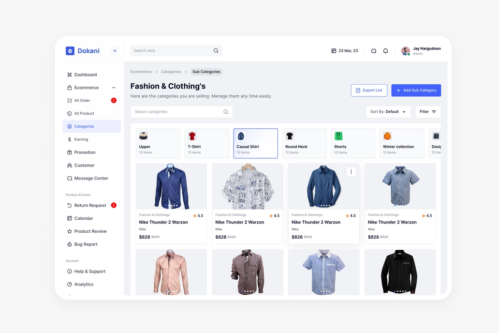Go to All Order page
Image resolution: width=499 pixels, height=333 pixels.
click(x=92, y=101)
